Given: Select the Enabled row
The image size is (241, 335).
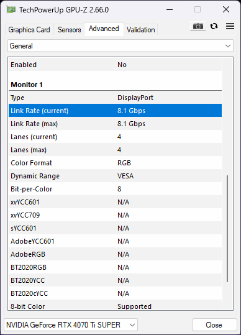Looking at the screenshot, I should (116, 65).
